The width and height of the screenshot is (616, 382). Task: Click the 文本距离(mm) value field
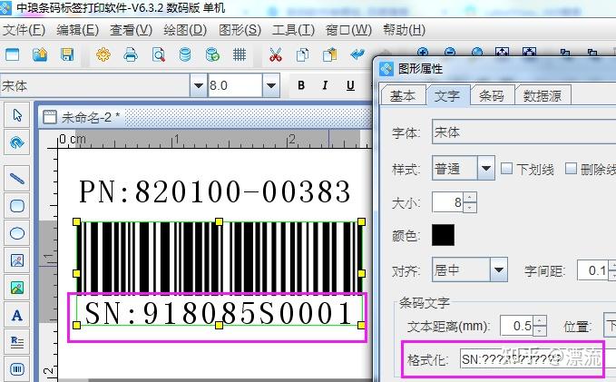(517, 326)
